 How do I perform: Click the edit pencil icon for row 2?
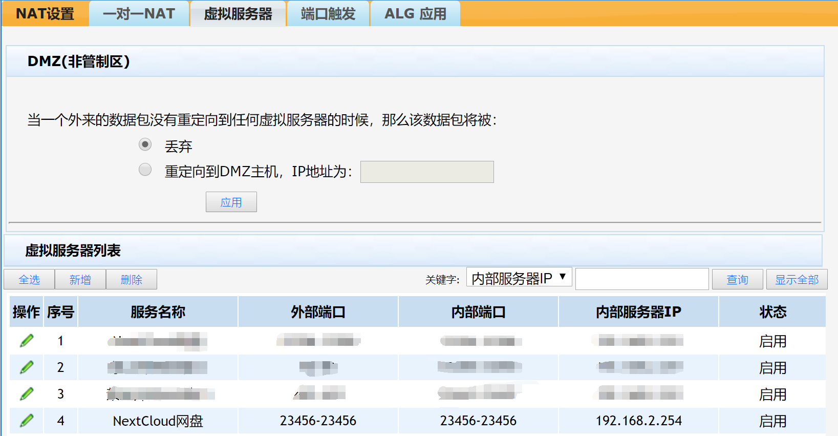[x=27, y=367]
